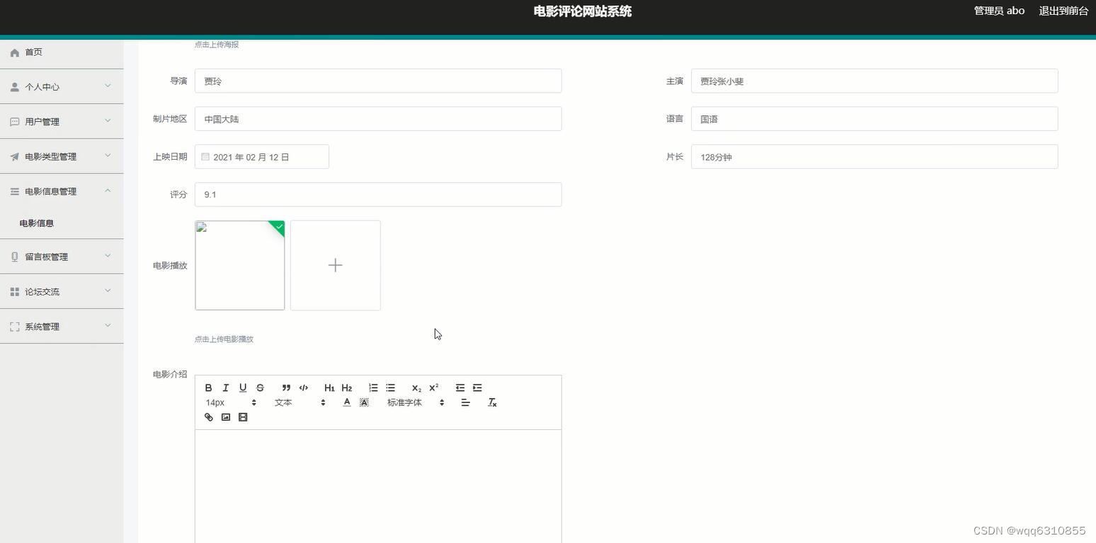
Task: Click the 主演 input field
Action: (x=874, y=81)
